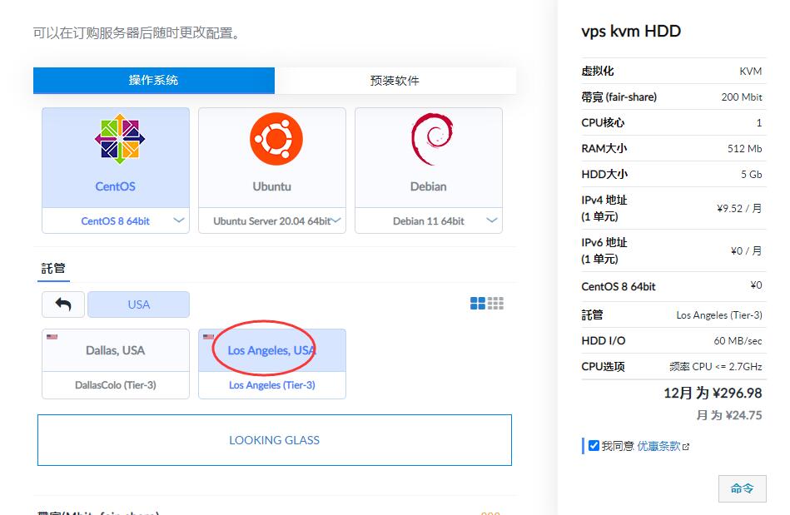Open the 预装软件 tab
The image size is (790, 515).
coord(395,81)
